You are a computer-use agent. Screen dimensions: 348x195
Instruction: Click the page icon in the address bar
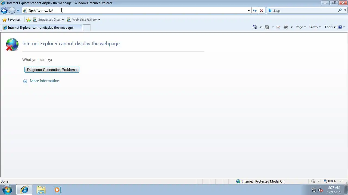[x=25, y=11]
